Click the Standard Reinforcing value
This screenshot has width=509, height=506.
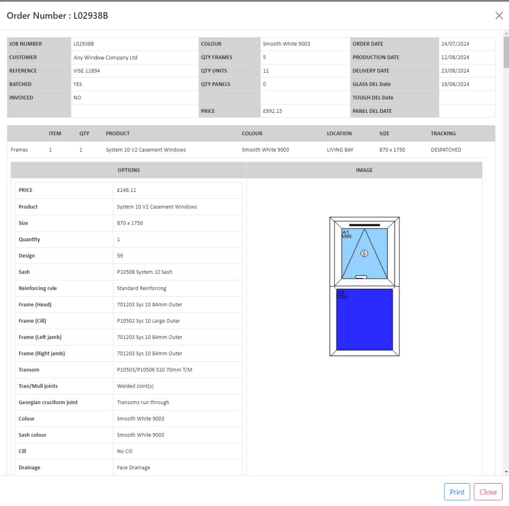[x=142, y=288]
